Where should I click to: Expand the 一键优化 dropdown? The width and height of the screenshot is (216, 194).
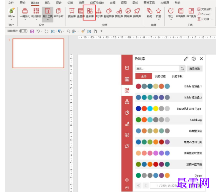pos(25,19)
